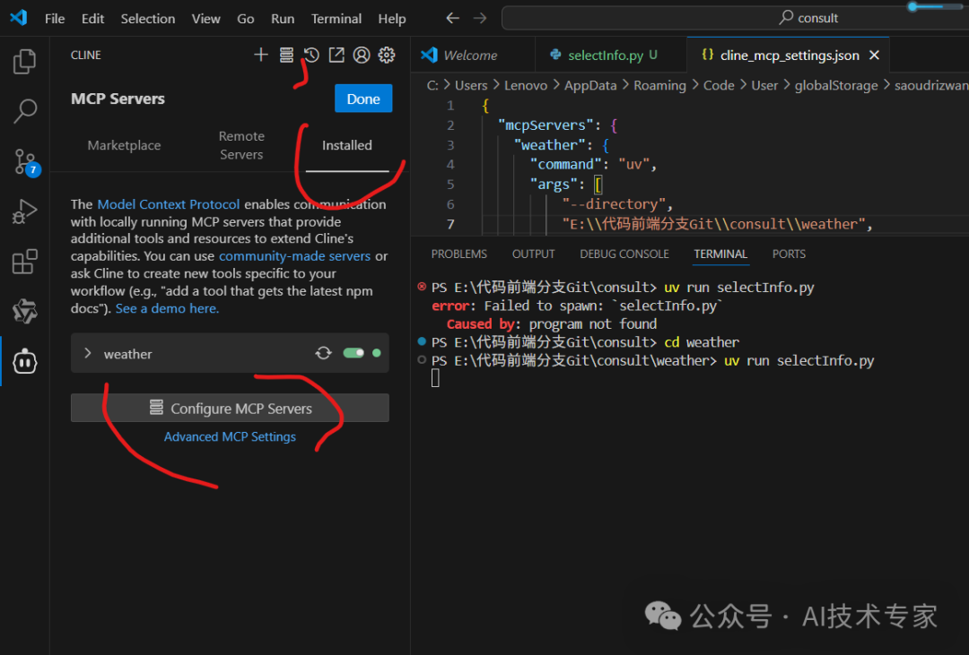Open the Selection menu
This screenshot has height=655, width=969.
click(x=148, y=19)
